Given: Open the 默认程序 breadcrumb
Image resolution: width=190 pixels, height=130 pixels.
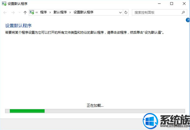Looking at the screenshot, I should 60,12.
